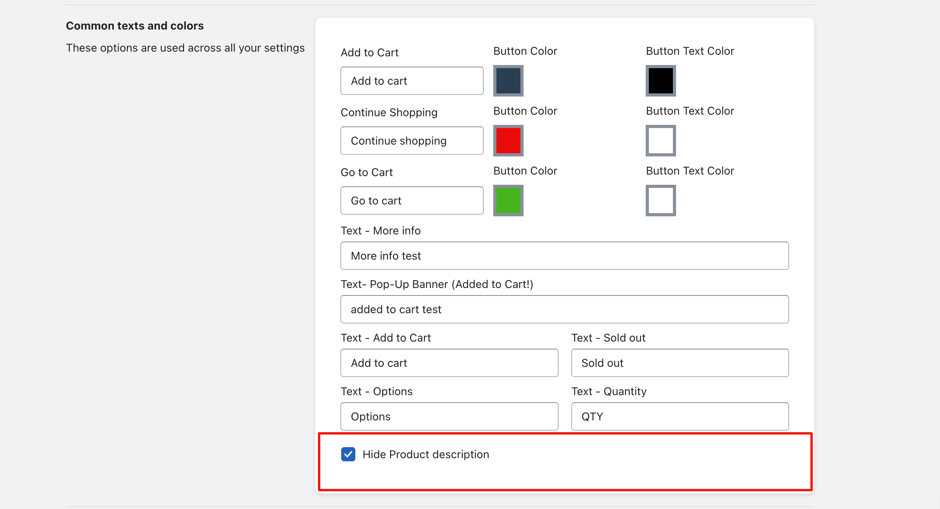This screenshot has width=940, height=509.
Task: Click the More info test input field
Action: click(564, 256)
